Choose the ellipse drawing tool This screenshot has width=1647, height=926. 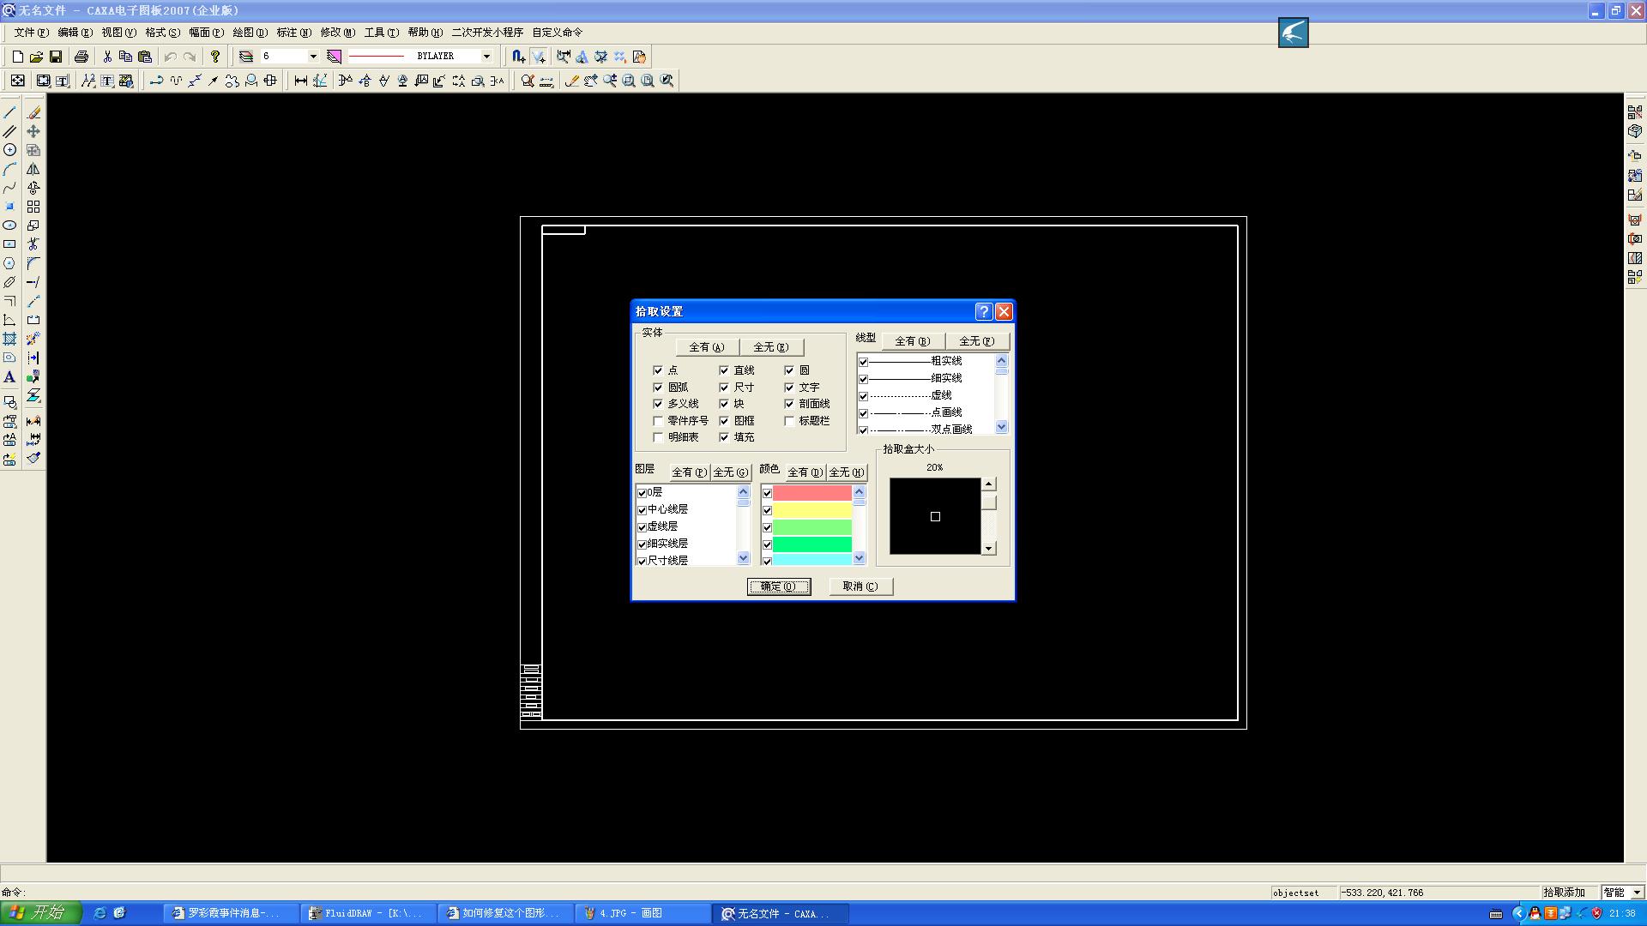[10, 225]
